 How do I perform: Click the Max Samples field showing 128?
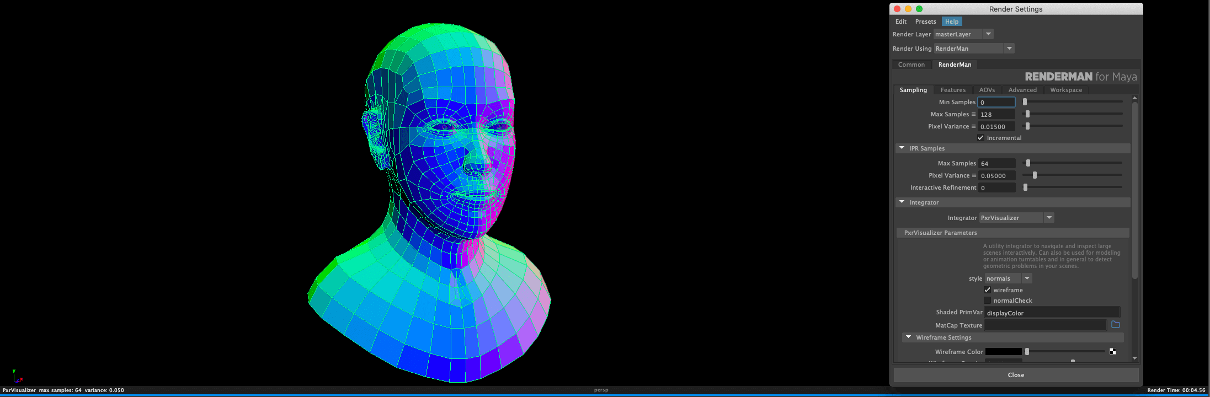point(996,114)
